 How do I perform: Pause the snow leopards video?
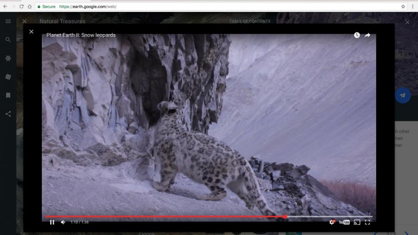pyautogui.click(x=52, y=222)
